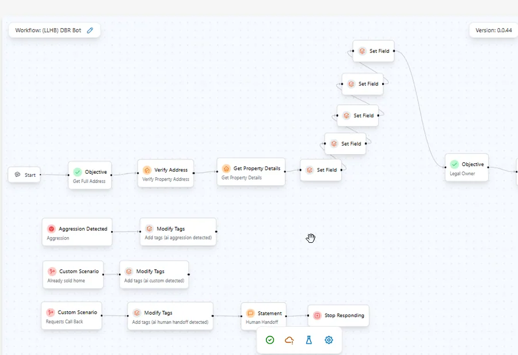Select the 'Human Handoff' subtitle text
This screenshot has width=518, height=355.
click(262, 322)
